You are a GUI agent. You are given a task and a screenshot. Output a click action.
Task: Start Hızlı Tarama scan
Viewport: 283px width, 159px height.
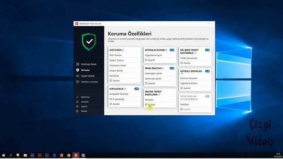pos(115,55)
